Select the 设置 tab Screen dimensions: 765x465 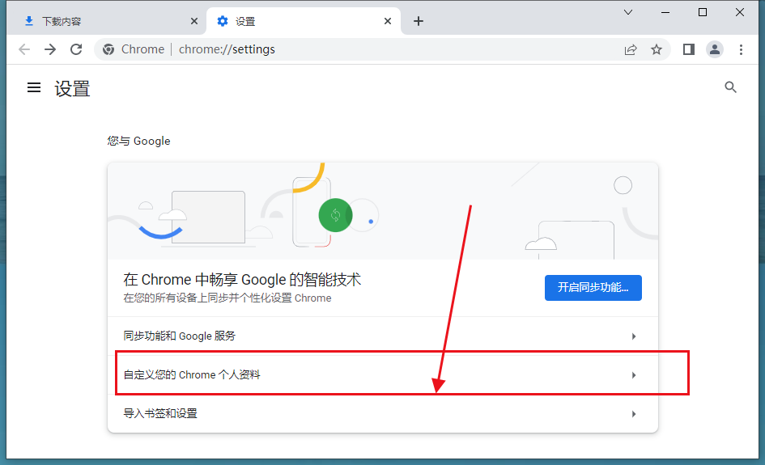[x=304, y=21]
